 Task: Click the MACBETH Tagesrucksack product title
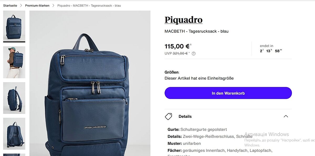tap(197, 31)
